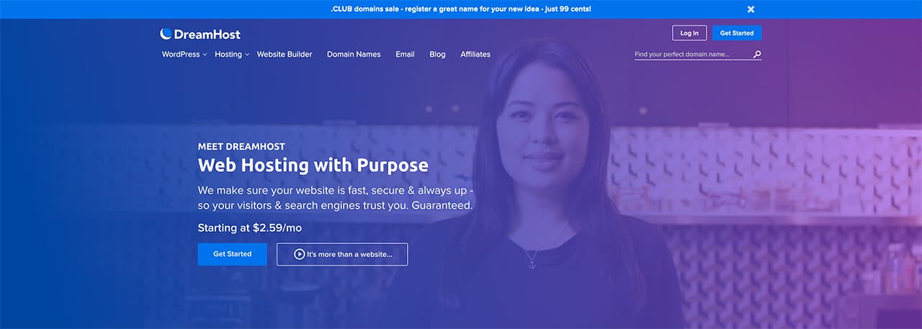Click the DreamHost moon logo icon
Viewport: 922px width, 329px height.
(166, 34)
